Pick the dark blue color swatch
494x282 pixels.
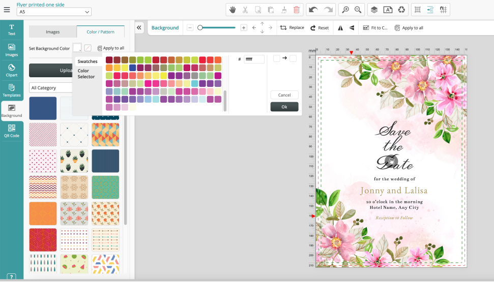coord(132,68)
